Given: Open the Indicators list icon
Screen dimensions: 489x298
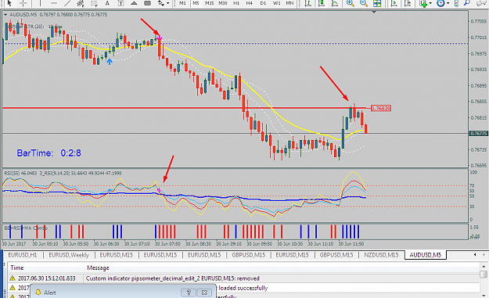Looking at the screenshot, I should pos(423,3).
